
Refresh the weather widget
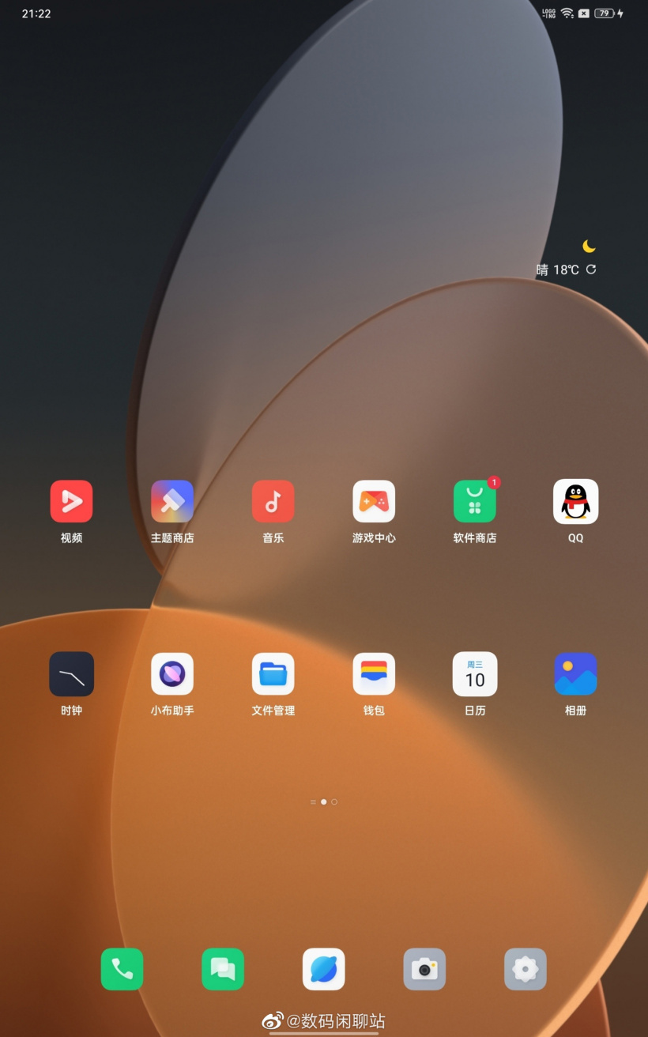[x=591, y=270]
